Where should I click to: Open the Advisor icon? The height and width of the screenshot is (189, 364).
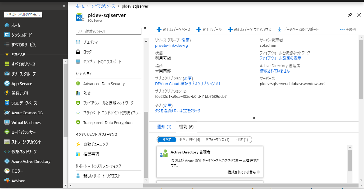[7, 181]
